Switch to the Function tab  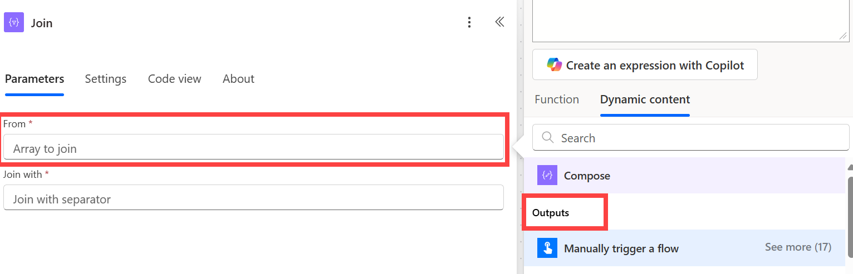tap(557, 99)
